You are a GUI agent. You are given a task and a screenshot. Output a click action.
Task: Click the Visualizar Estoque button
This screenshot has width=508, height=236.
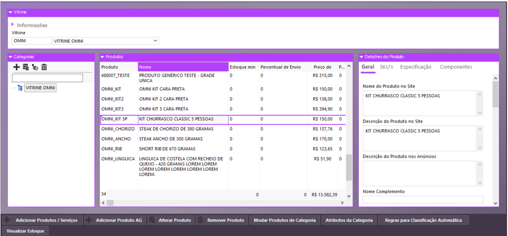click(x=25, y=231)
